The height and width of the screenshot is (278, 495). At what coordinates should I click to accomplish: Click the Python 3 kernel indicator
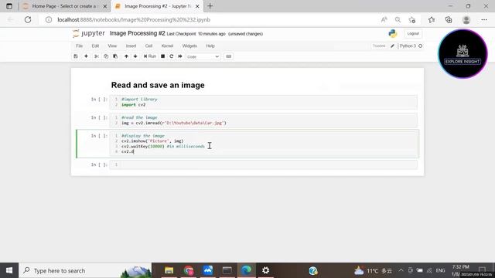pos(411,46)
